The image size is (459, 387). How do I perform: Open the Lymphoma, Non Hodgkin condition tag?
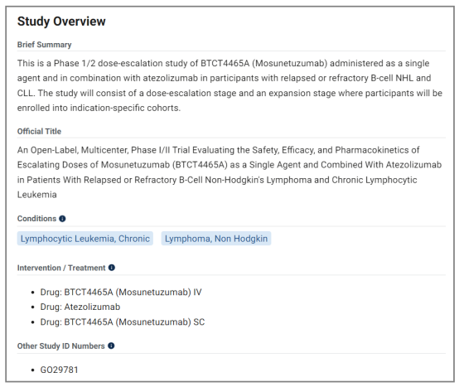[216, 239]
